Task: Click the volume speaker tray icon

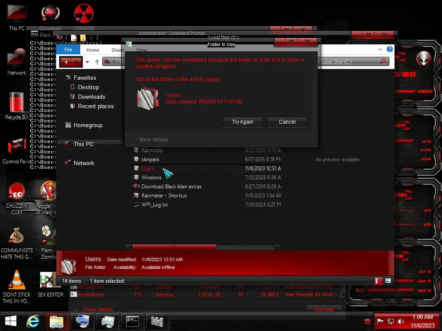Action: 401,321
